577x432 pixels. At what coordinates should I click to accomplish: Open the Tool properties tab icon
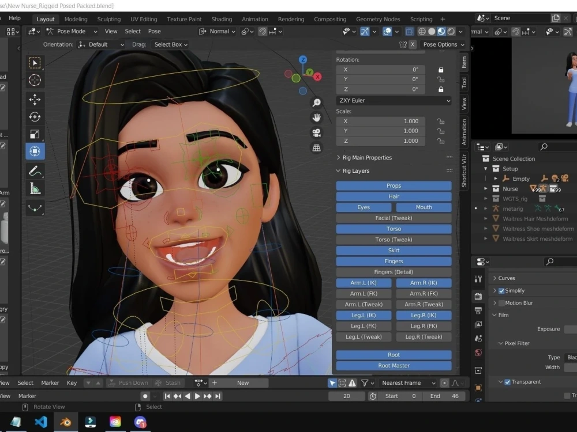tap(478, 279)
